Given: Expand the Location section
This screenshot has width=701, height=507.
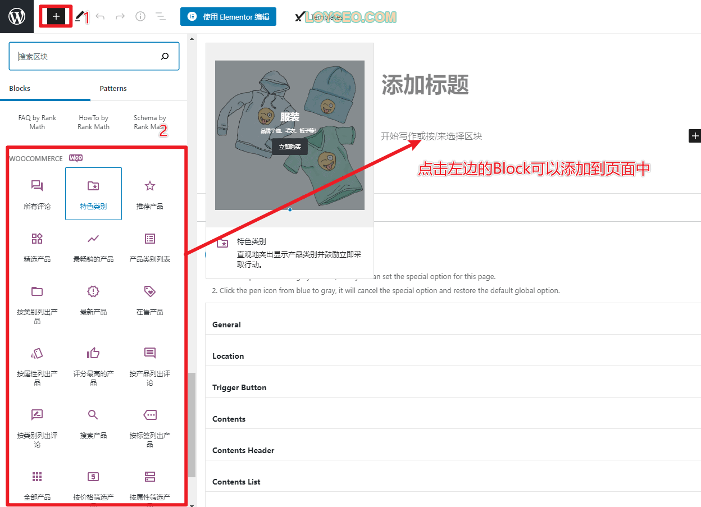Looking at the screenshot, I should point(453,356).
